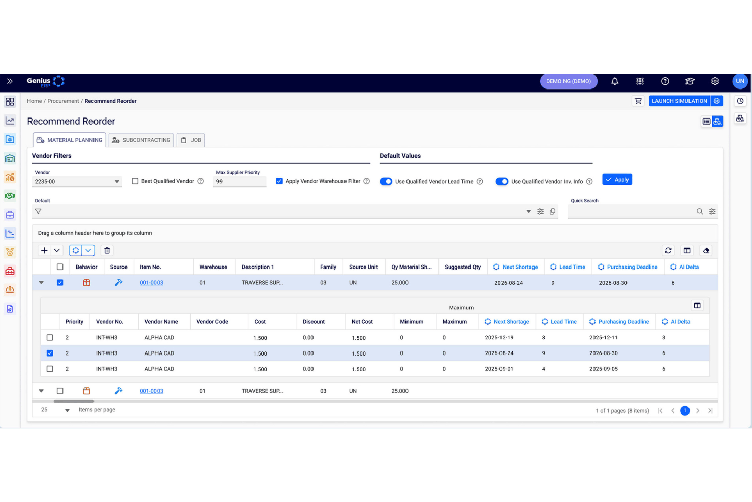Open the training graduation cap icon
752x502 pixels.
(690, 81)
